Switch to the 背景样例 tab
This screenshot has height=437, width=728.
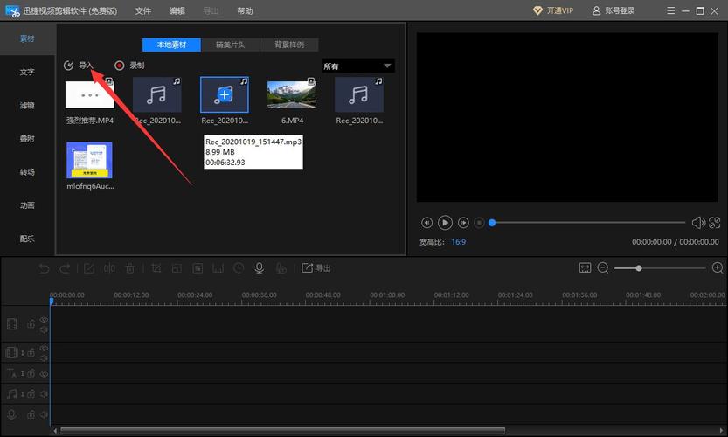click(x=289, y=45)
